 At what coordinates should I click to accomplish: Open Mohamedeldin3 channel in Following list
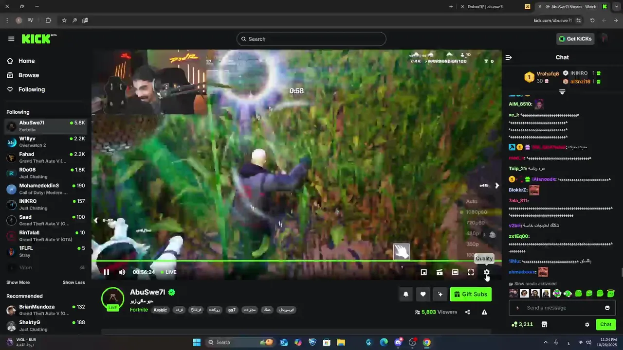[x=46, y=189]
